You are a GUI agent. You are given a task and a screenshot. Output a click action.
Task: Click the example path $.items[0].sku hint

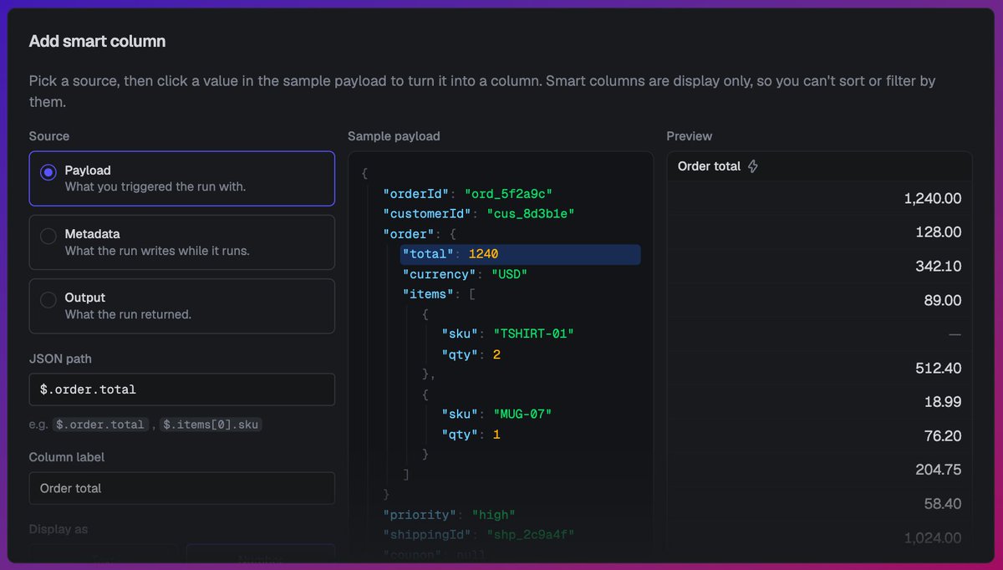[x=211, y=425]
